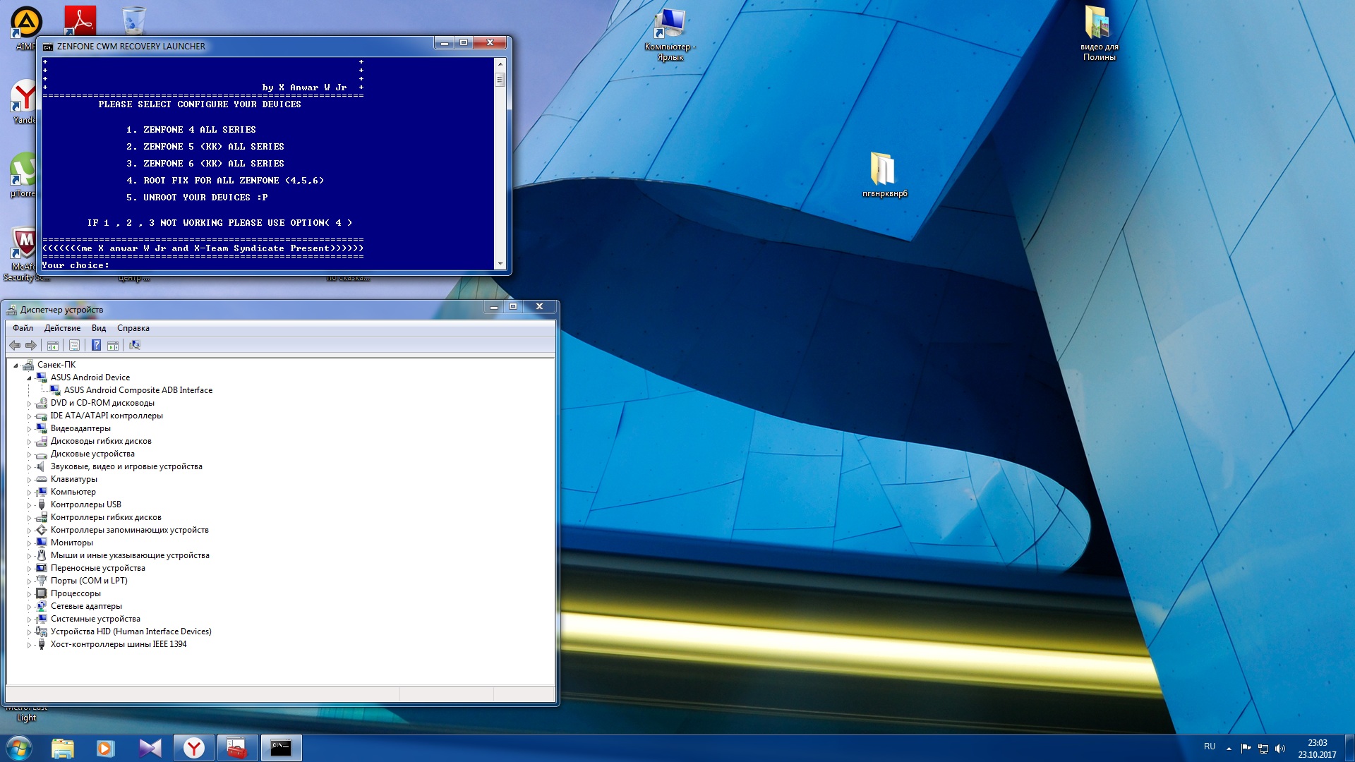Viewport: 1355px width, 762px height.
Task: Collapse ASUS Android Device node
Action: tap(30, 378)
